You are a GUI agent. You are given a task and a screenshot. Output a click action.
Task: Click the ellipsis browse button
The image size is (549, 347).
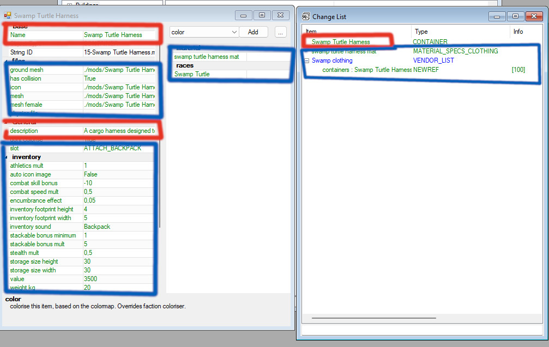(x=280, y=32)
